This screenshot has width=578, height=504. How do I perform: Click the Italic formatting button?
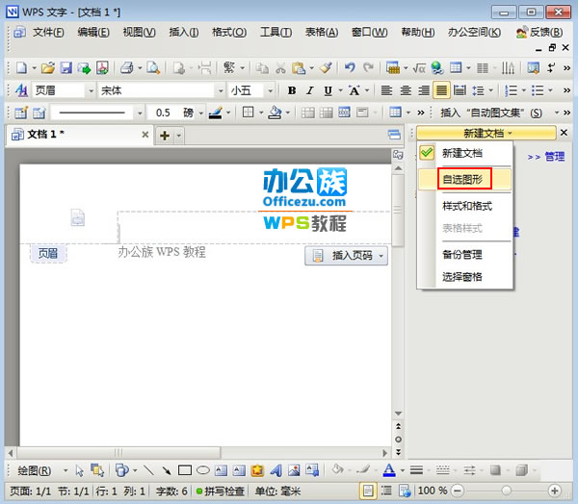click(310, 90)
